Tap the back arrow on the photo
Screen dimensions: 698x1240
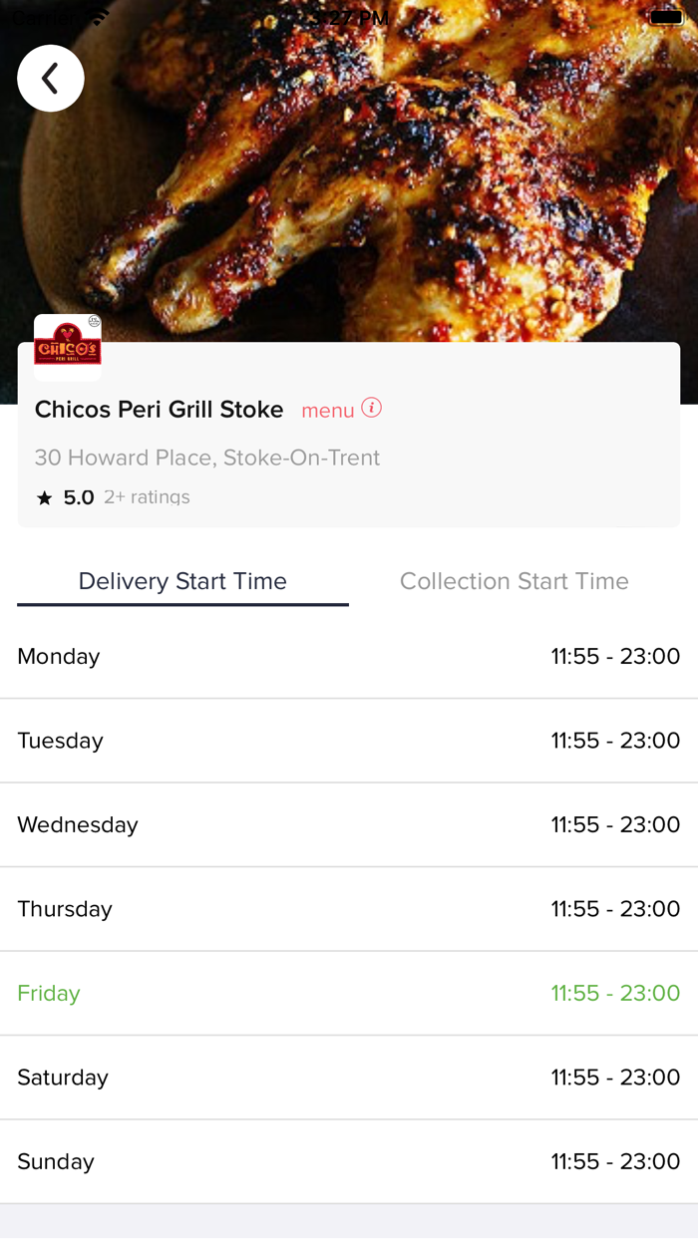click(x=51, y=78)
